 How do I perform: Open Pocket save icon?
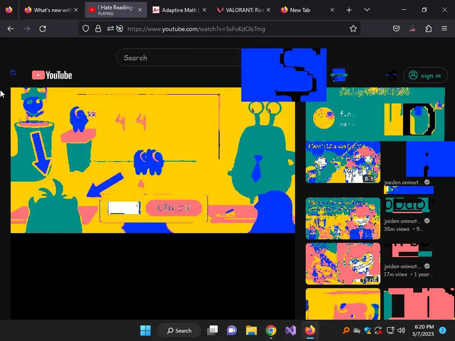point(396,28)
